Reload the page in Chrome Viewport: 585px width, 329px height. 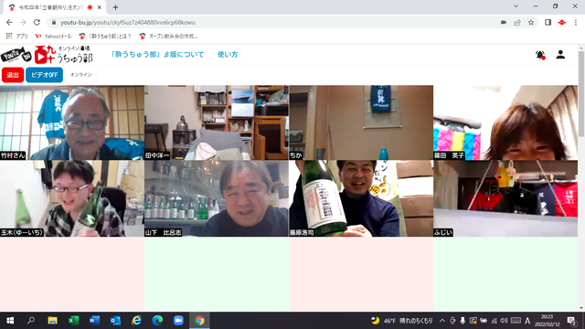click(x=37, y=22)
